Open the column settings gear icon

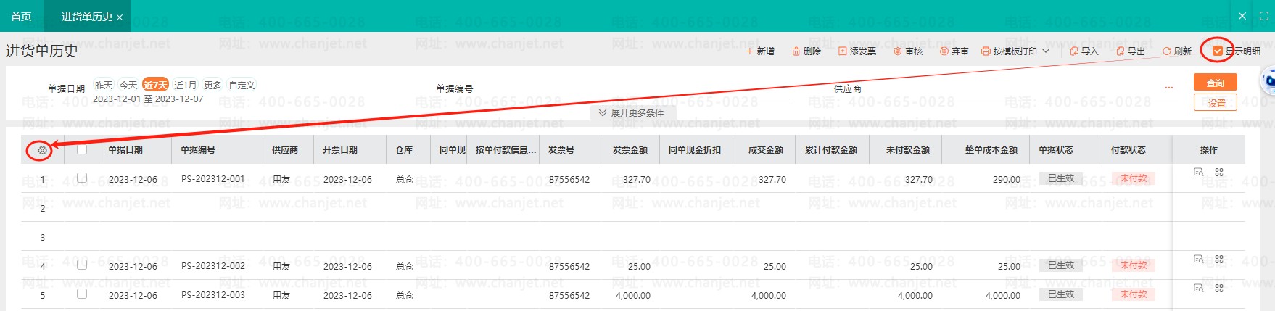[42, 150]
